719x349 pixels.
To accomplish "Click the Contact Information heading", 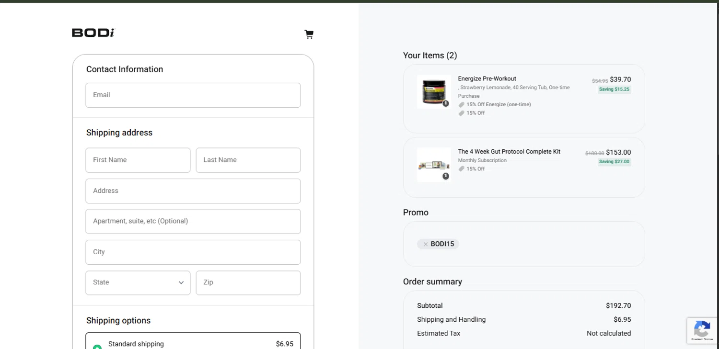I will pyautogui.click(x=125, y=69).
